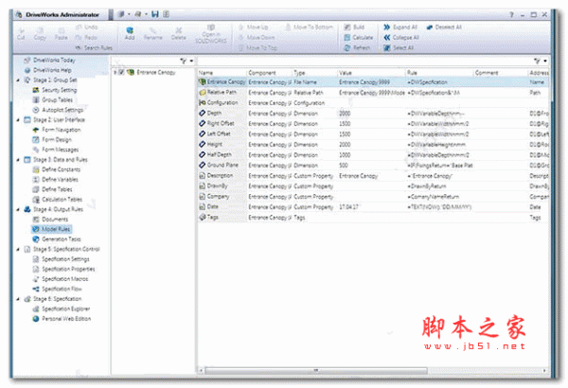Open Specification Properties
This screenshot has width=568, height=388.
(x=64, y=269)
